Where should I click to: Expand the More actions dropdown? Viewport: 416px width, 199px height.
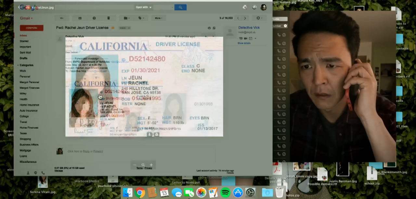(x=159, y=18)
